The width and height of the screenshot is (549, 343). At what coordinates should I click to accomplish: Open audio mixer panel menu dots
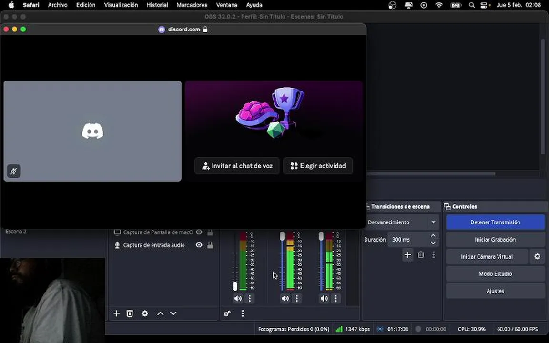pos(243,313)
